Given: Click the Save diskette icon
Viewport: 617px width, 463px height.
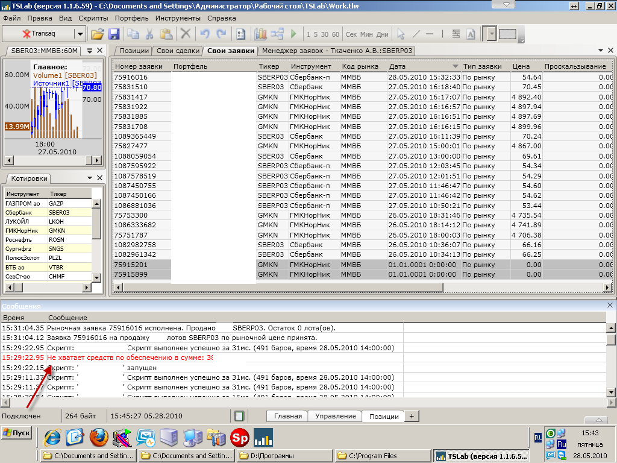Looking at the screenshot, I should click(x=113, y=34).
